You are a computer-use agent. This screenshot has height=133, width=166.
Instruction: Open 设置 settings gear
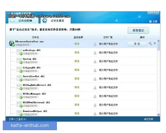(153, 22)
